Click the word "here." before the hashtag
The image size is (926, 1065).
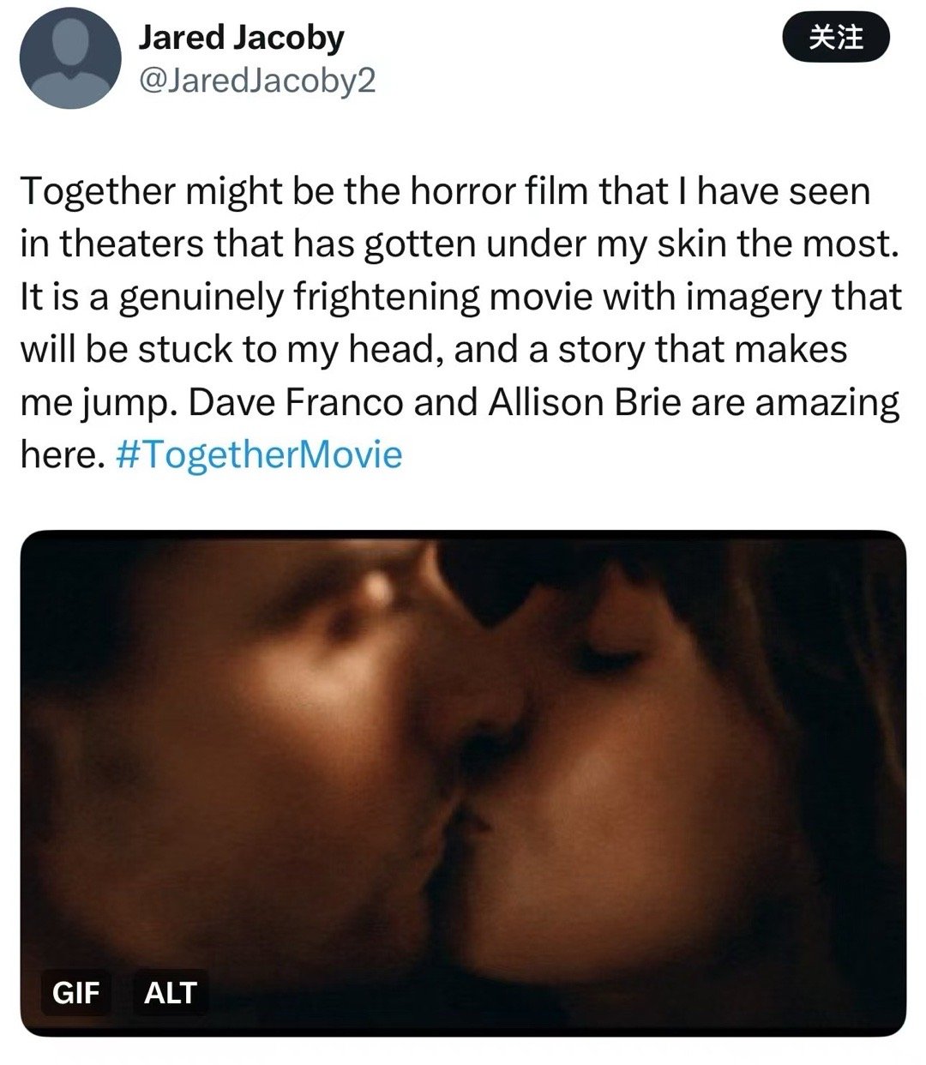(x=62, y=454)
